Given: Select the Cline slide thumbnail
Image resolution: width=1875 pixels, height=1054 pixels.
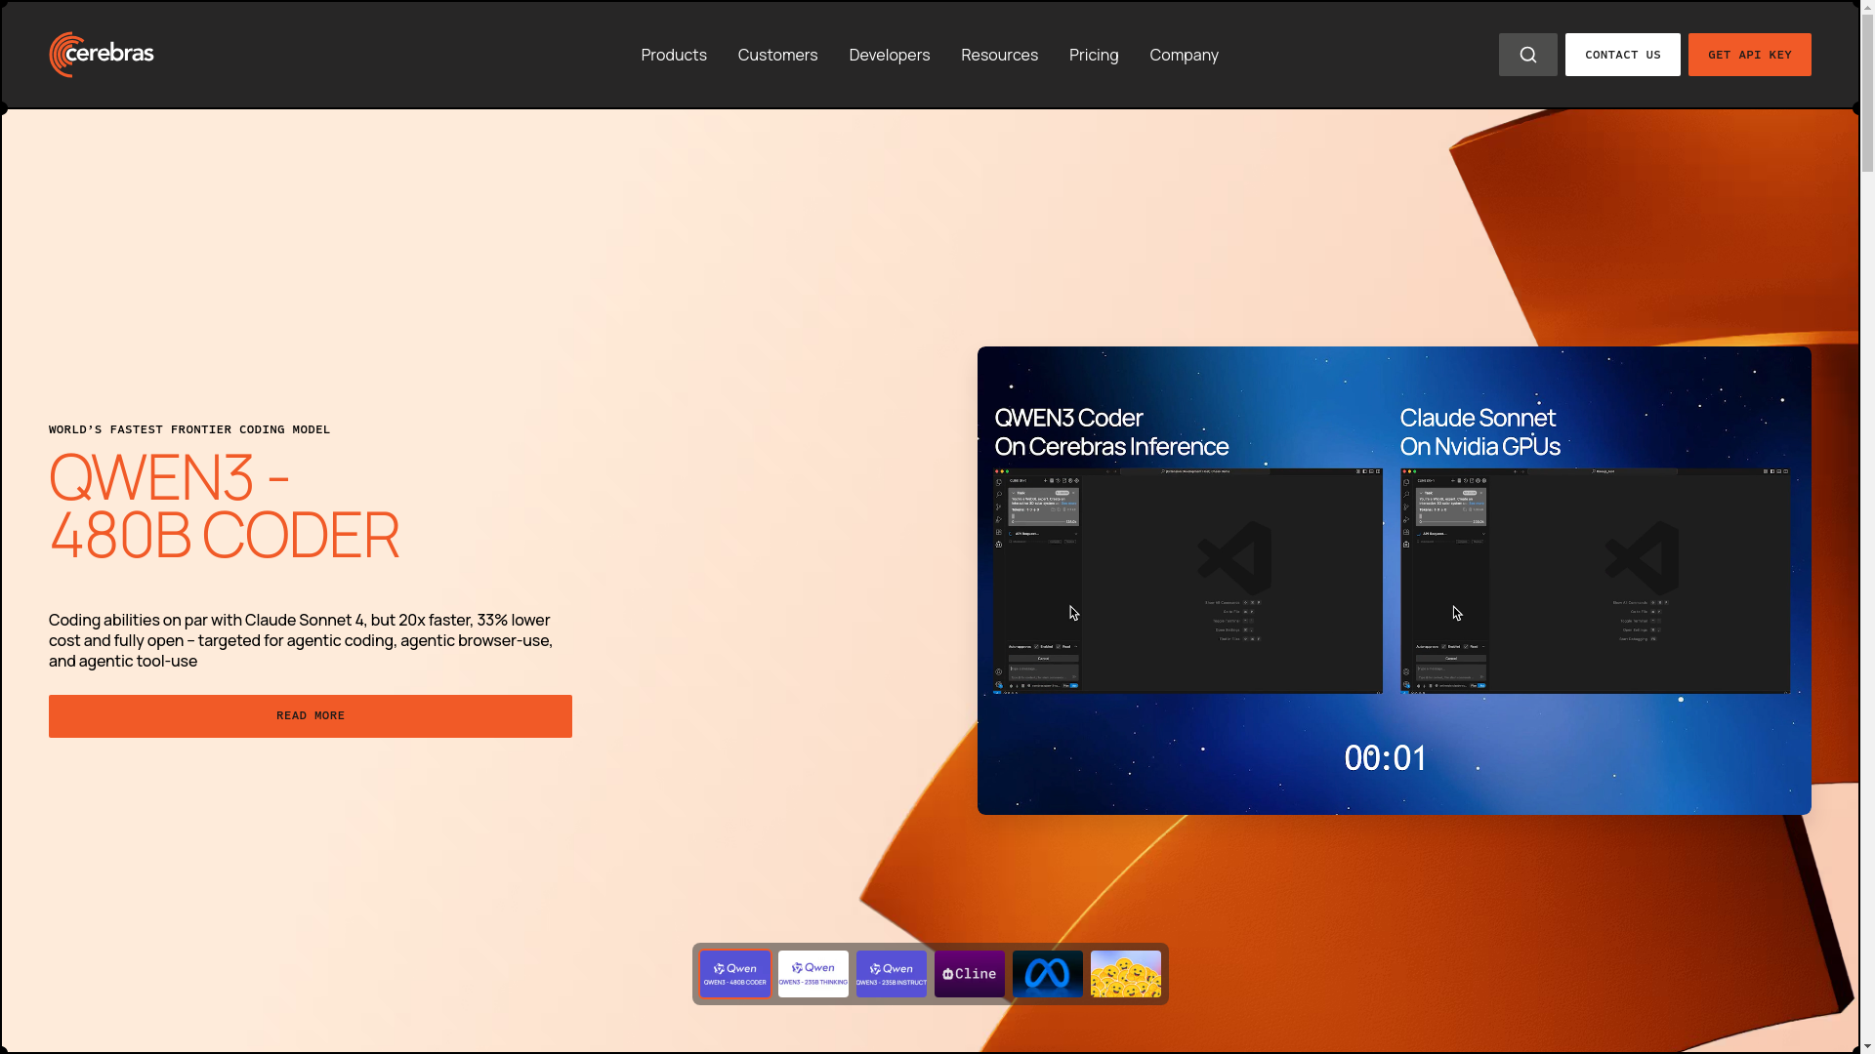Looking at the screenshot, I should (970, 974).
